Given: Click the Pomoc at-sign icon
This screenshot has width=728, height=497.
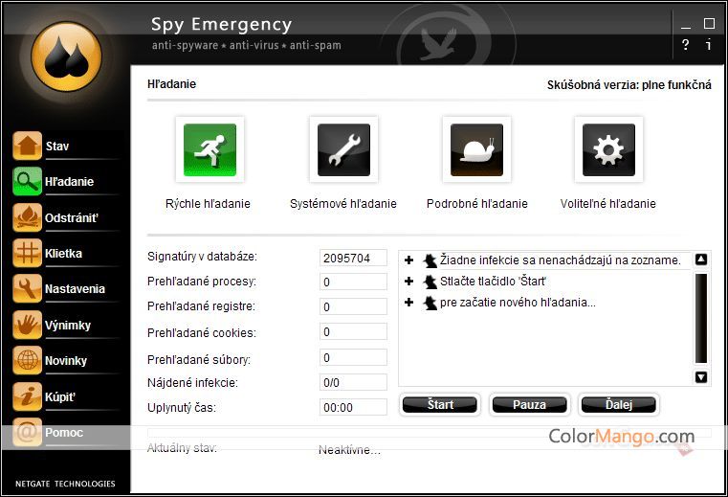Looking at the screenshot, I should pyautogui.click(x=27, y=433).
